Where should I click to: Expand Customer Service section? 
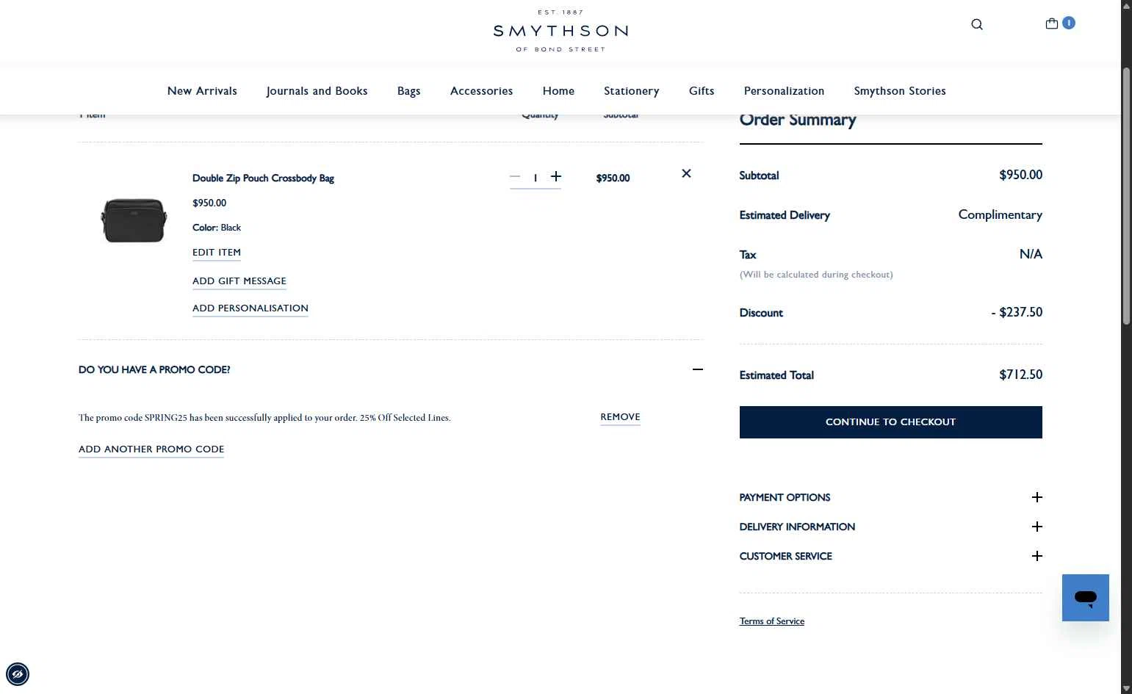(x=1037, y=556)
